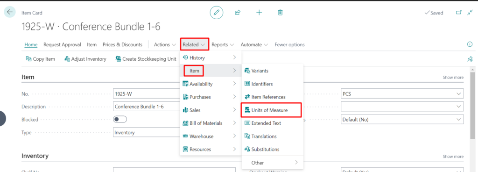The height and width of the screenshot is (172, 478).
Task: Open the Default (No) dropdown
Action: (x=402, y=119)
